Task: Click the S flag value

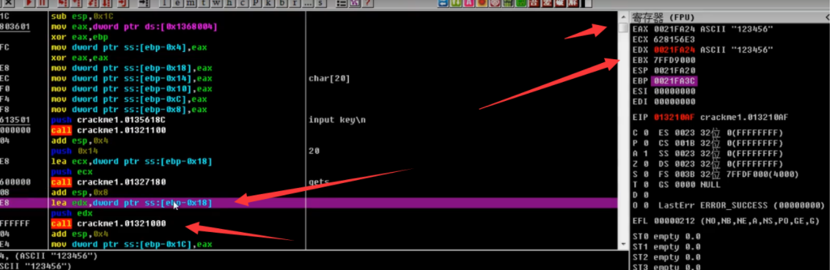Action: [x=647, y=174]
